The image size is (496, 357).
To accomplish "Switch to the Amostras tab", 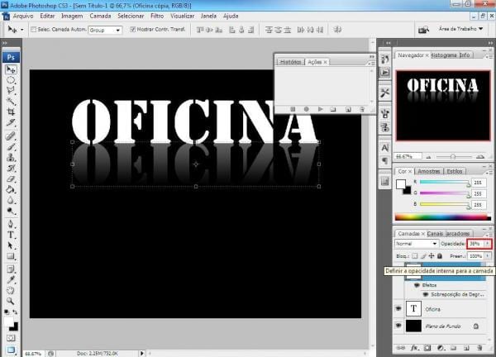I will coord(428,171).
